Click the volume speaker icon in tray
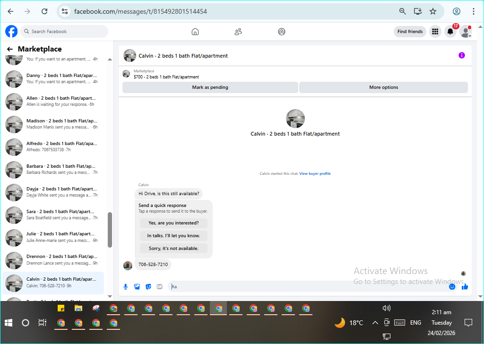 (387, 308)
